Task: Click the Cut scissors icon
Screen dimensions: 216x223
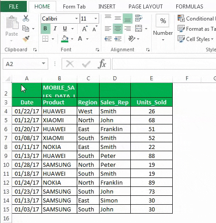Action: 26,18
